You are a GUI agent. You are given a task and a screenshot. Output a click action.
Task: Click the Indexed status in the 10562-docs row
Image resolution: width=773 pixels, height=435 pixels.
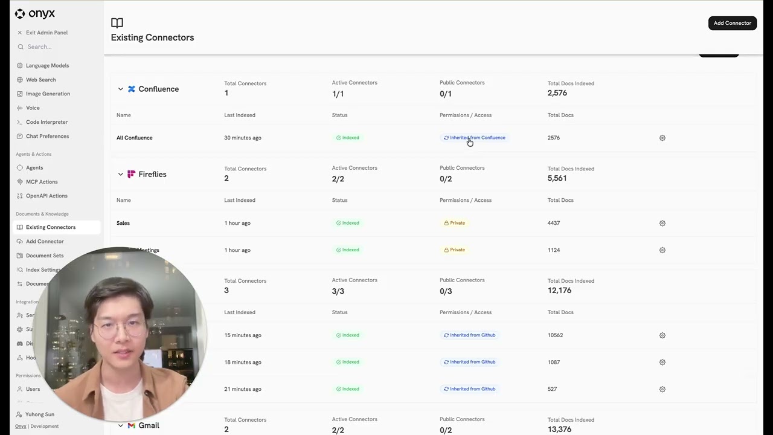coord(348,335)
